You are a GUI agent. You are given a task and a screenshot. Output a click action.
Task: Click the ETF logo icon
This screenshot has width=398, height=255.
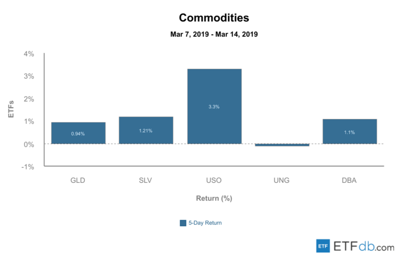point(323,246)
